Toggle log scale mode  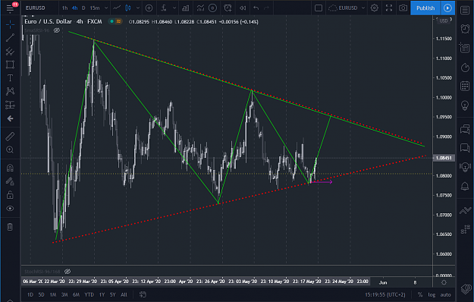click(x=432, y=294)
